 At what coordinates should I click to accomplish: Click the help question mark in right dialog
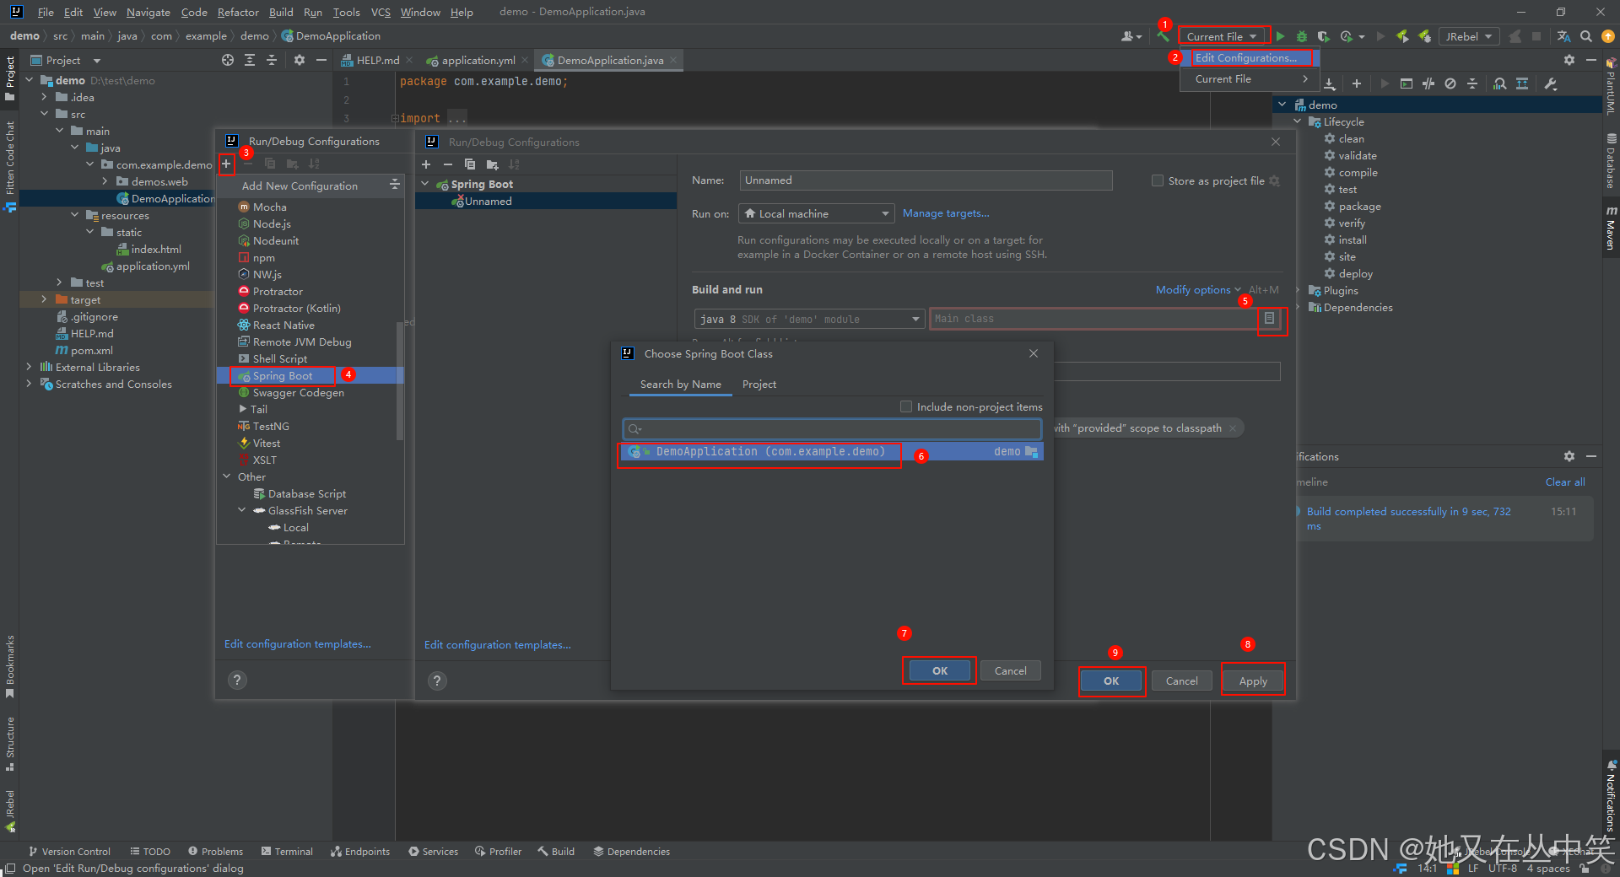437,681
